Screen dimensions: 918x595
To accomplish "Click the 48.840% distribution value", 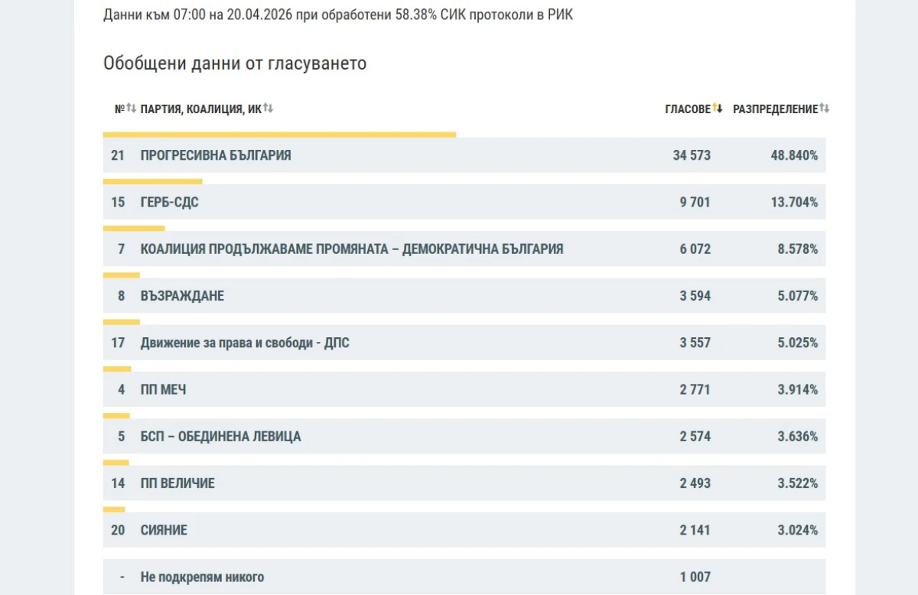I will tap(794, 155).
